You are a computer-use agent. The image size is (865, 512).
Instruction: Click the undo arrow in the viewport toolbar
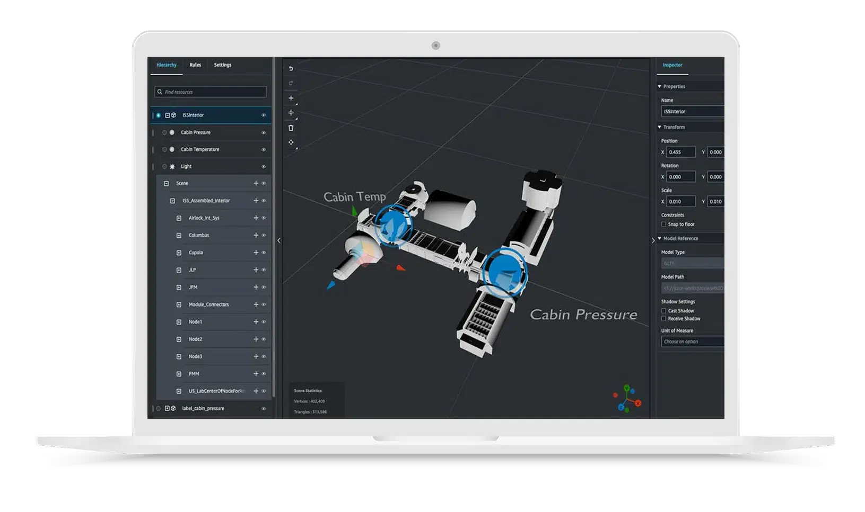(291, 68)
